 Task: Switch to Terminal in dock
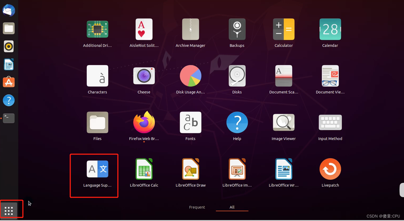click(9, 118)
